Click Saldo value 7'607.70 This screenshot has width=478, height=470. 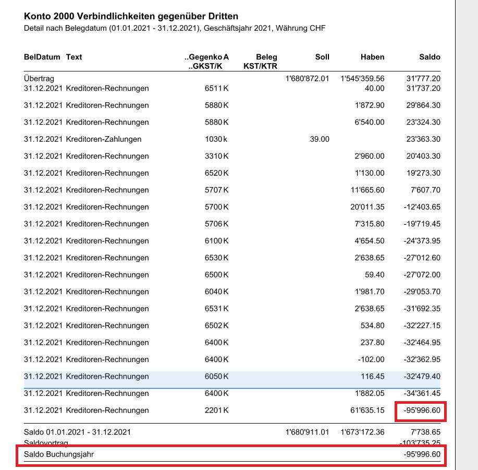(425, 190)
